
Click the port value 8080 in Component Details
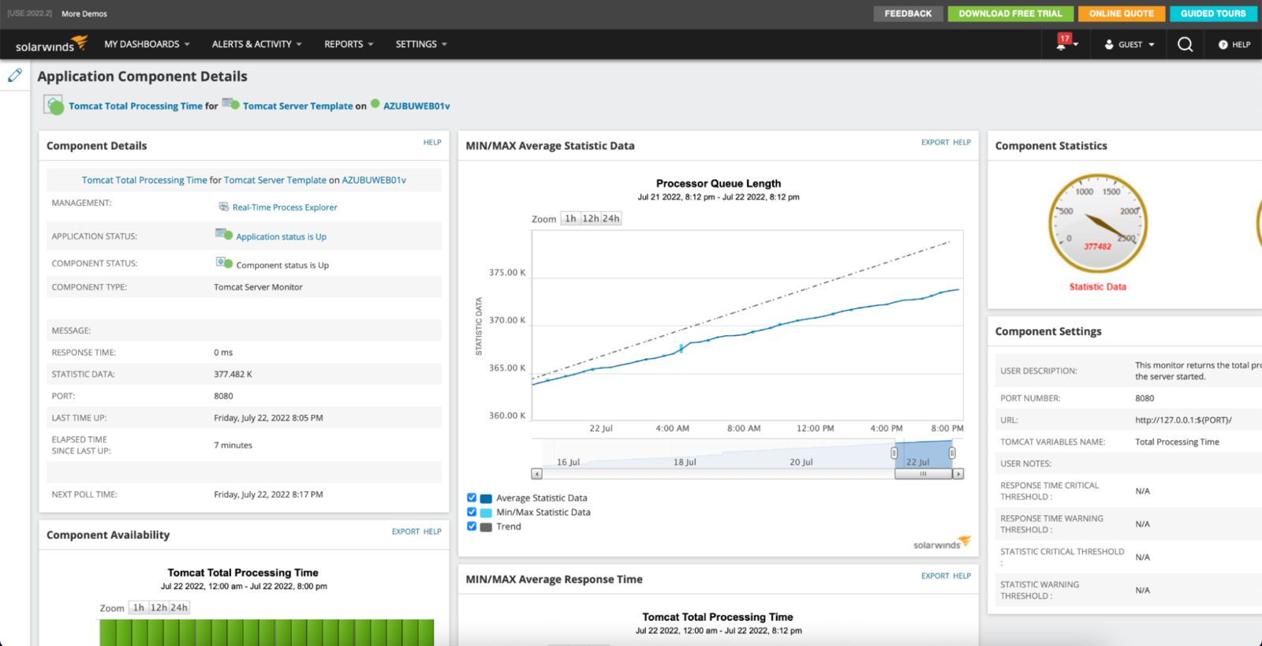coord(223,396)
